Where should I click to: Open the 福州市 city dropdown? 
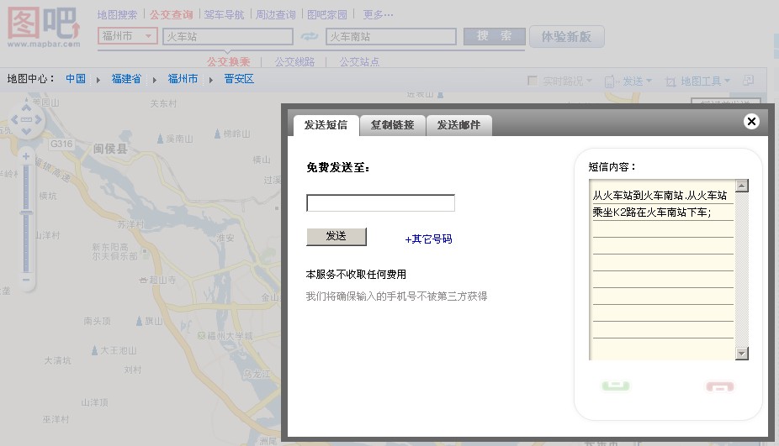pos(148,37)
